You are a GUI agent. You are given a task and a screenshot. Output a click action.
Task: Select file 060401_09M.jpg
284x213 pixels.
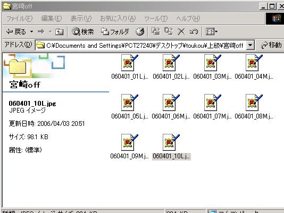point(130,147)
